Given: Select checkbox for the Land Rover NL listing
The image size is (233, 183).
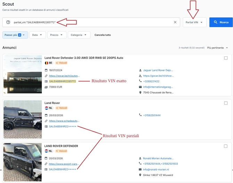Looking at the screenshot, I should (x=226, y=103).
